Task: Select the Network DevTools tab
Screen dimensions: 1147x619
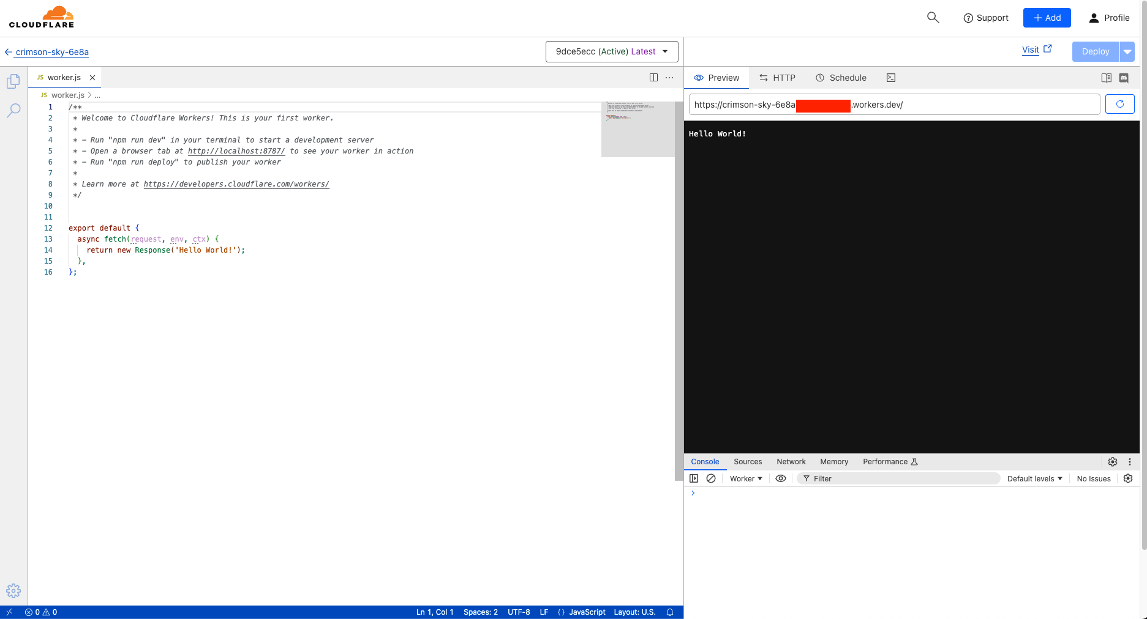Action: 791,462
